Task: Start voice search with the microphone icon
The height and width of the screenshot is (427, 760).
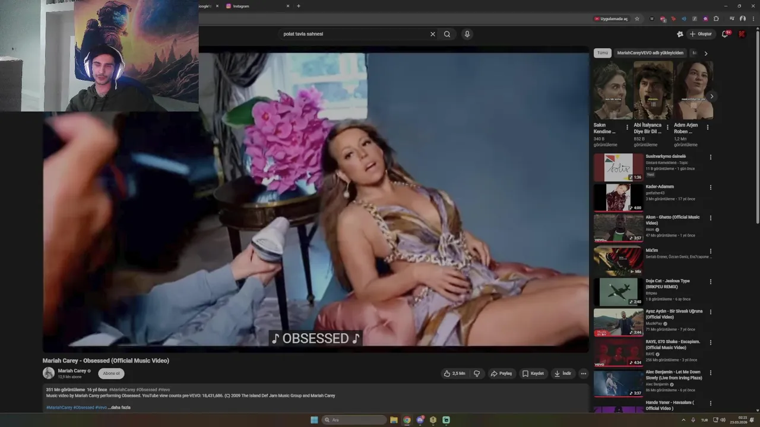Action: pyautogui.click(x=467, y=34)
